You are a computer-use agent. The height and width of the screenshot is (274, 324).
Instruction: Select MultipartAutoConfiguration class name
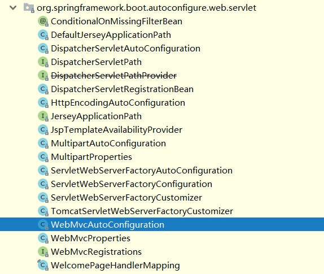pos(108,143)
